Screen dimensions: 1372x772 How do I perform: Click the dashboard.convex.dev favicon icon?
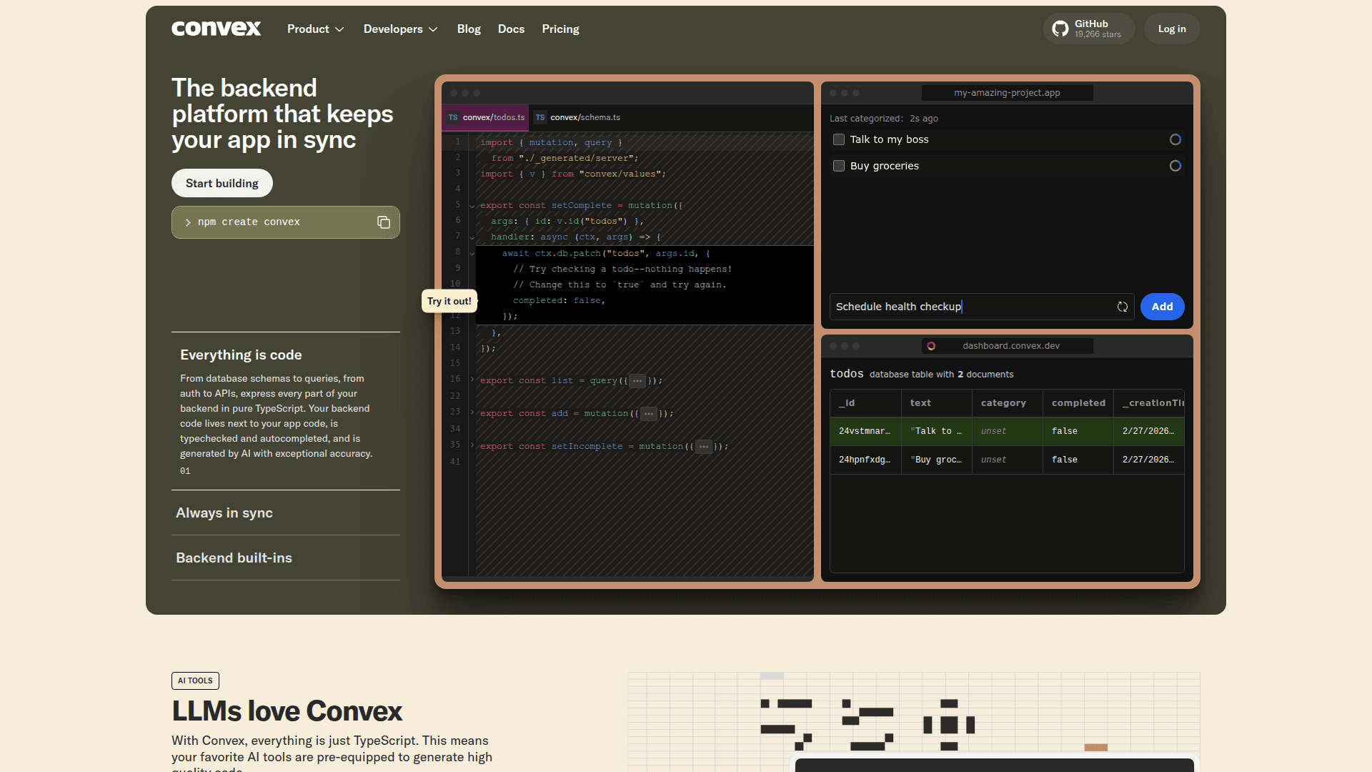point(931,346)
